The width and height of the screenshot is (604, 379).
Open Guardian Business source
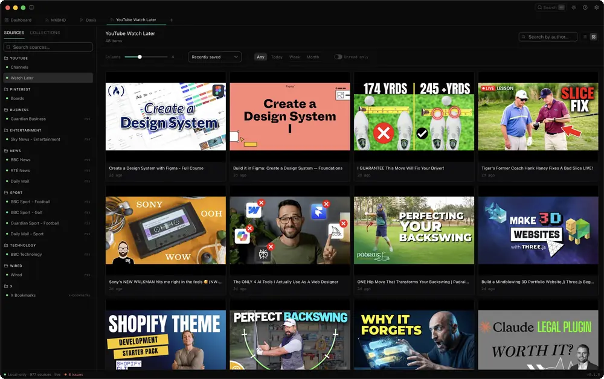[x=48, y=119]
